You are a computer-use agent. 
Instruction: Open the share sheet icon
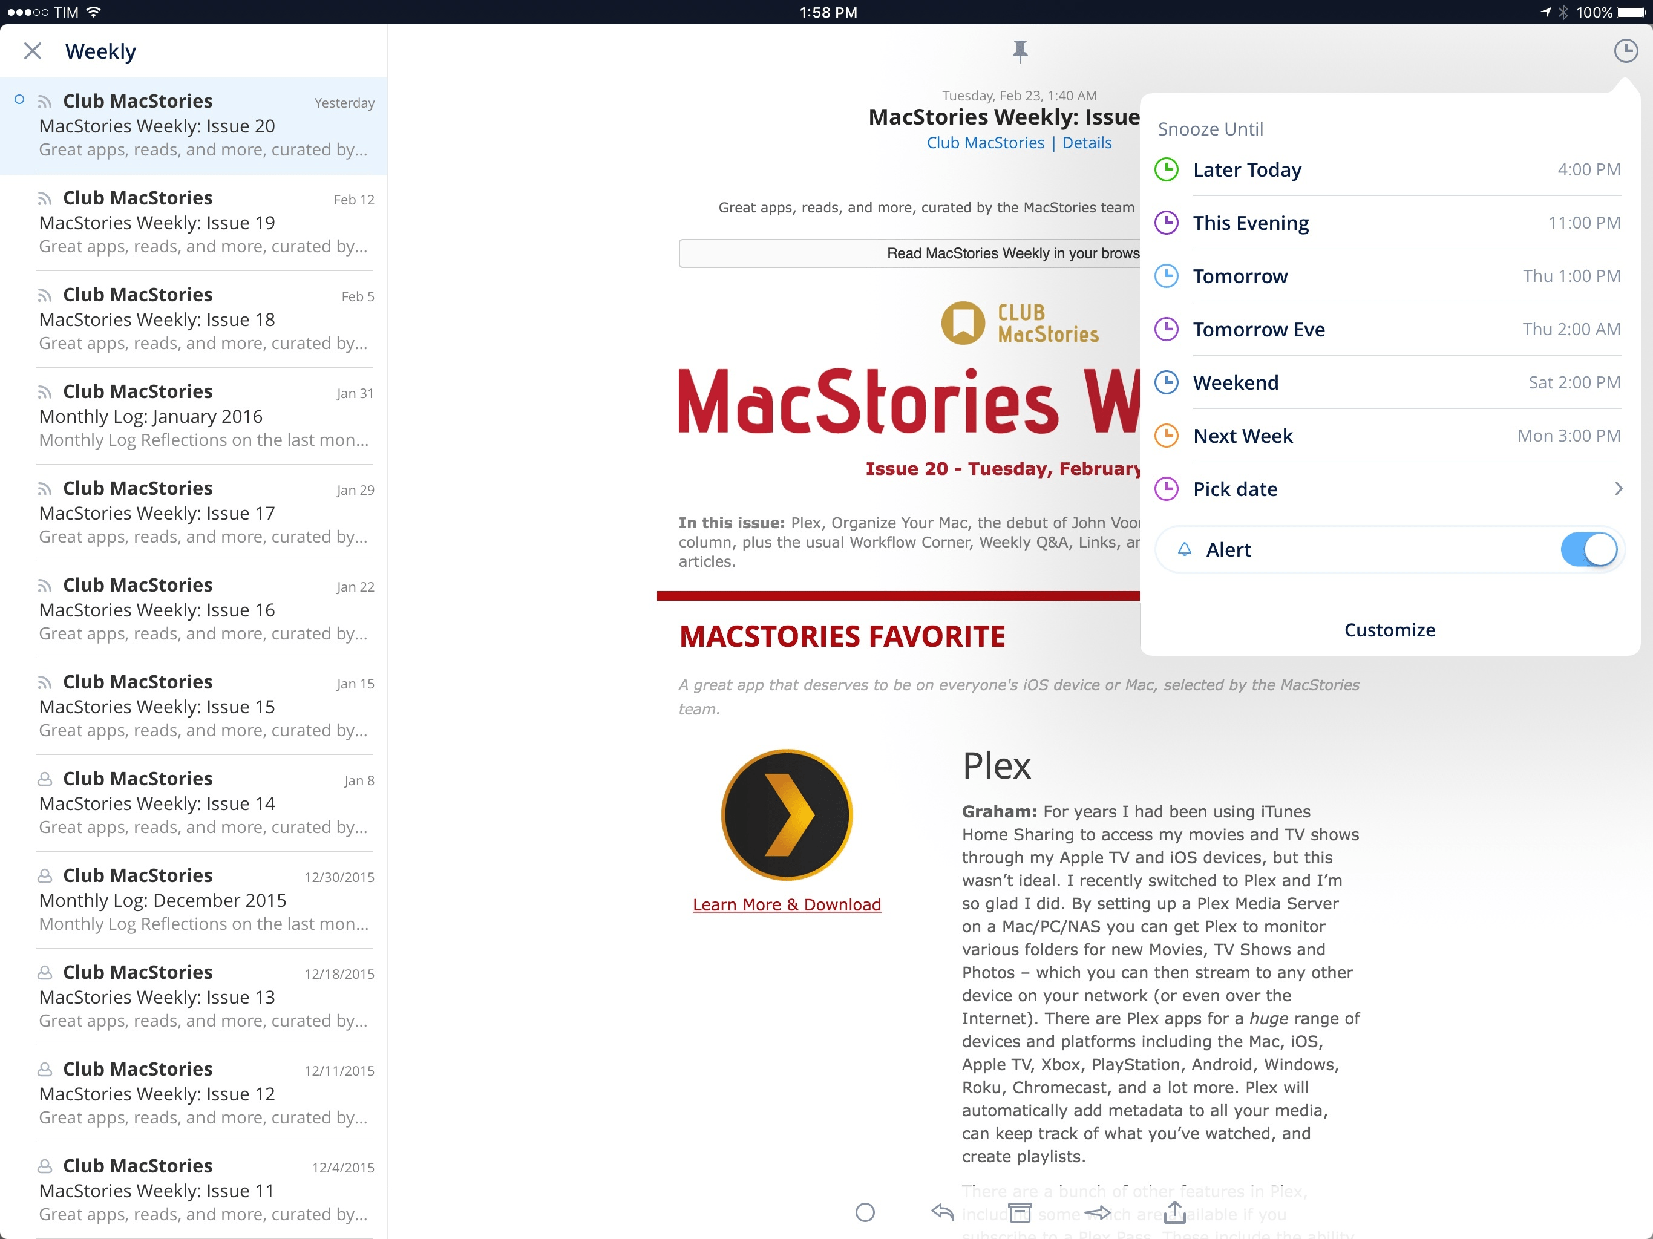tap(1175, 1211)
